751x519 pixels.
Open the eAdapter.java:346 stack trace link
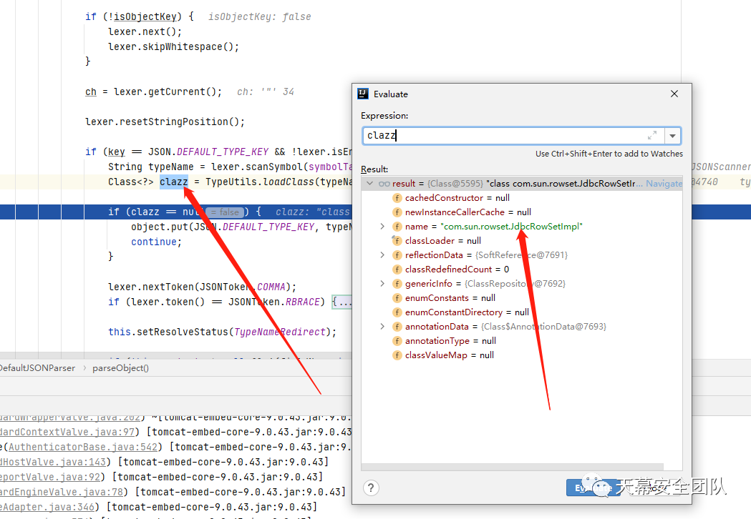(47, 507)
